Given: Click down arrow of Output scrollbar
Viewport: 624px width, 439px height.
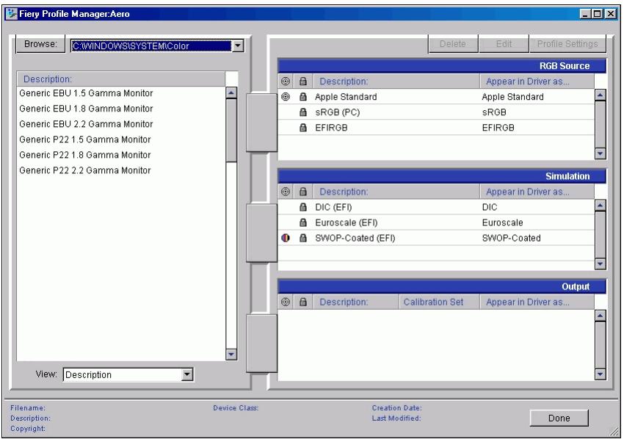Looking at the screenshot, I should pyautogui.click(x=601, y=374).
